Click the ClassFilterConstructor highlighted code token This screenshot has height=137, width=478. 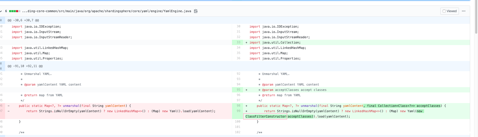pyautogui.click(x=266, y=116)
